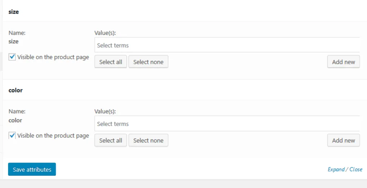Save attributes with the blue button
Image resolution: width=367 pixels, height=188 pixels.
click(x=32, y=169)
